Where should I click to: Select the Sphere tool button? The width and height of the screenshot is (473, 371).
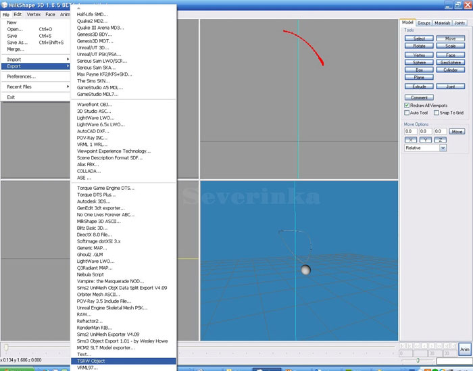419,62
